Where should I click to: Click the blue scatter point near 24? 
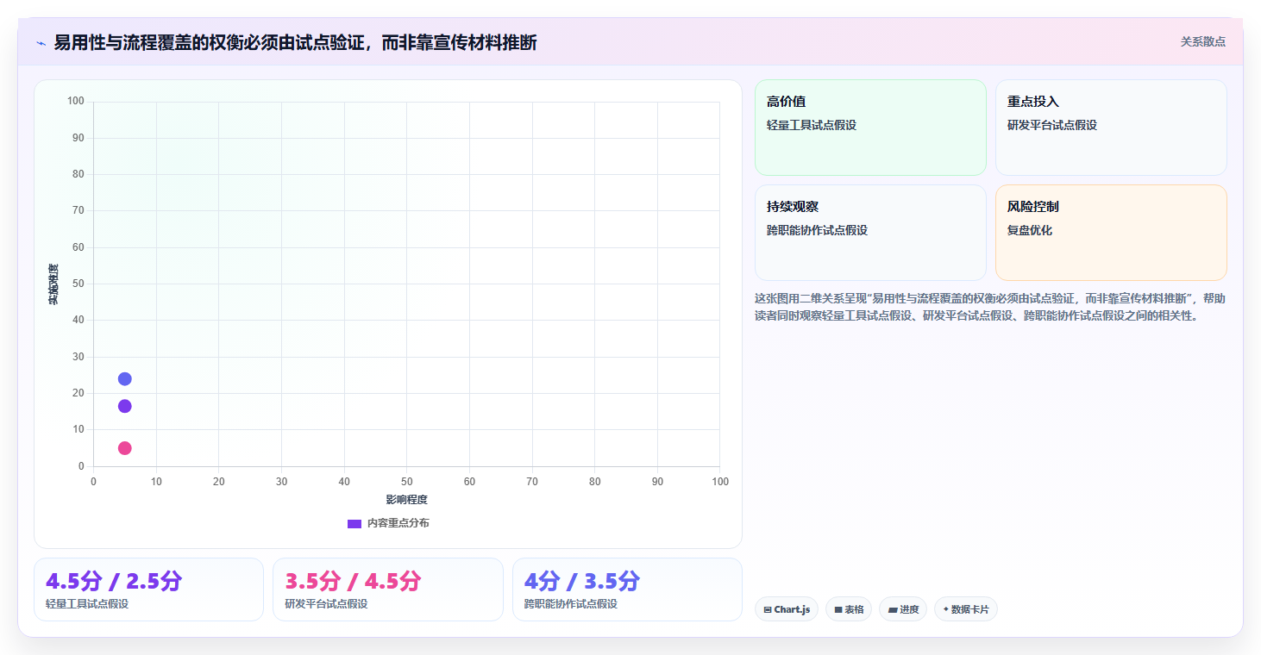[124, 379]
